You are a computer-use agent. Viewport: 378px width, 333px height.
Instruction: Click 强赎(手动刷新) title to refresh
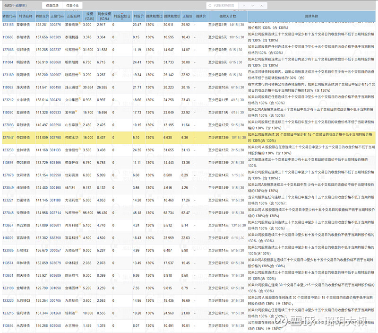point(15,6)
